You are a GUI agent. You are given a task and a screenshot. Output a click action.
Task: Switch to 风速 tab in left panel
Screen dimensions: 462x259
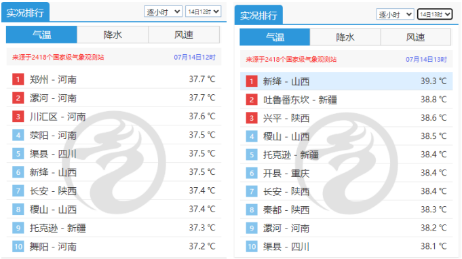(184, 35)
